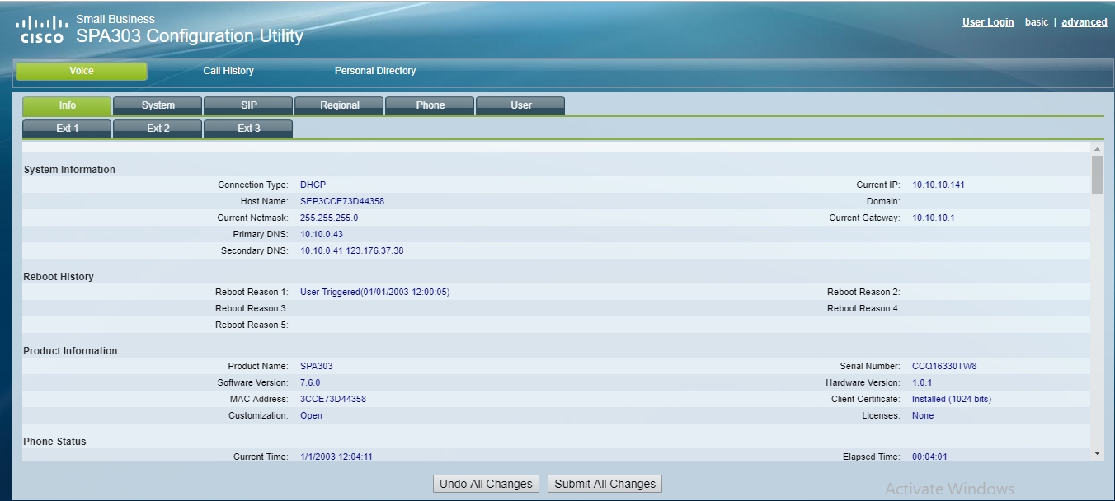This screenshot has width=1115, height=501.
Task: Switch to the System tab
Action: (x=158, y=105)
